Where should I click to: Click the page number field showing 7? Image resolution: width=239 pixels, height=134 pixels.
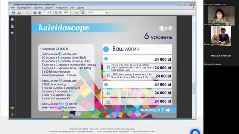45,12
